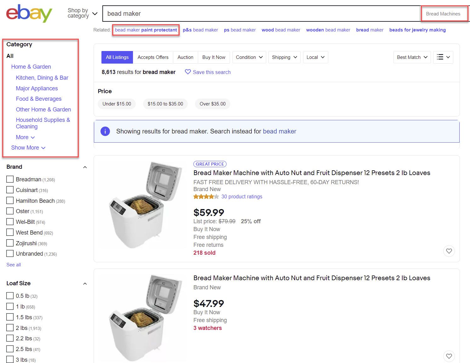
Task: Open Major Appliances category
Action: [x=37, y=88]
